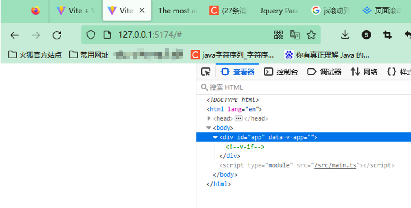Show the page QR code
Image resolution: width=411 pixels, height=208 pixels.
click(x=278, y=35)
